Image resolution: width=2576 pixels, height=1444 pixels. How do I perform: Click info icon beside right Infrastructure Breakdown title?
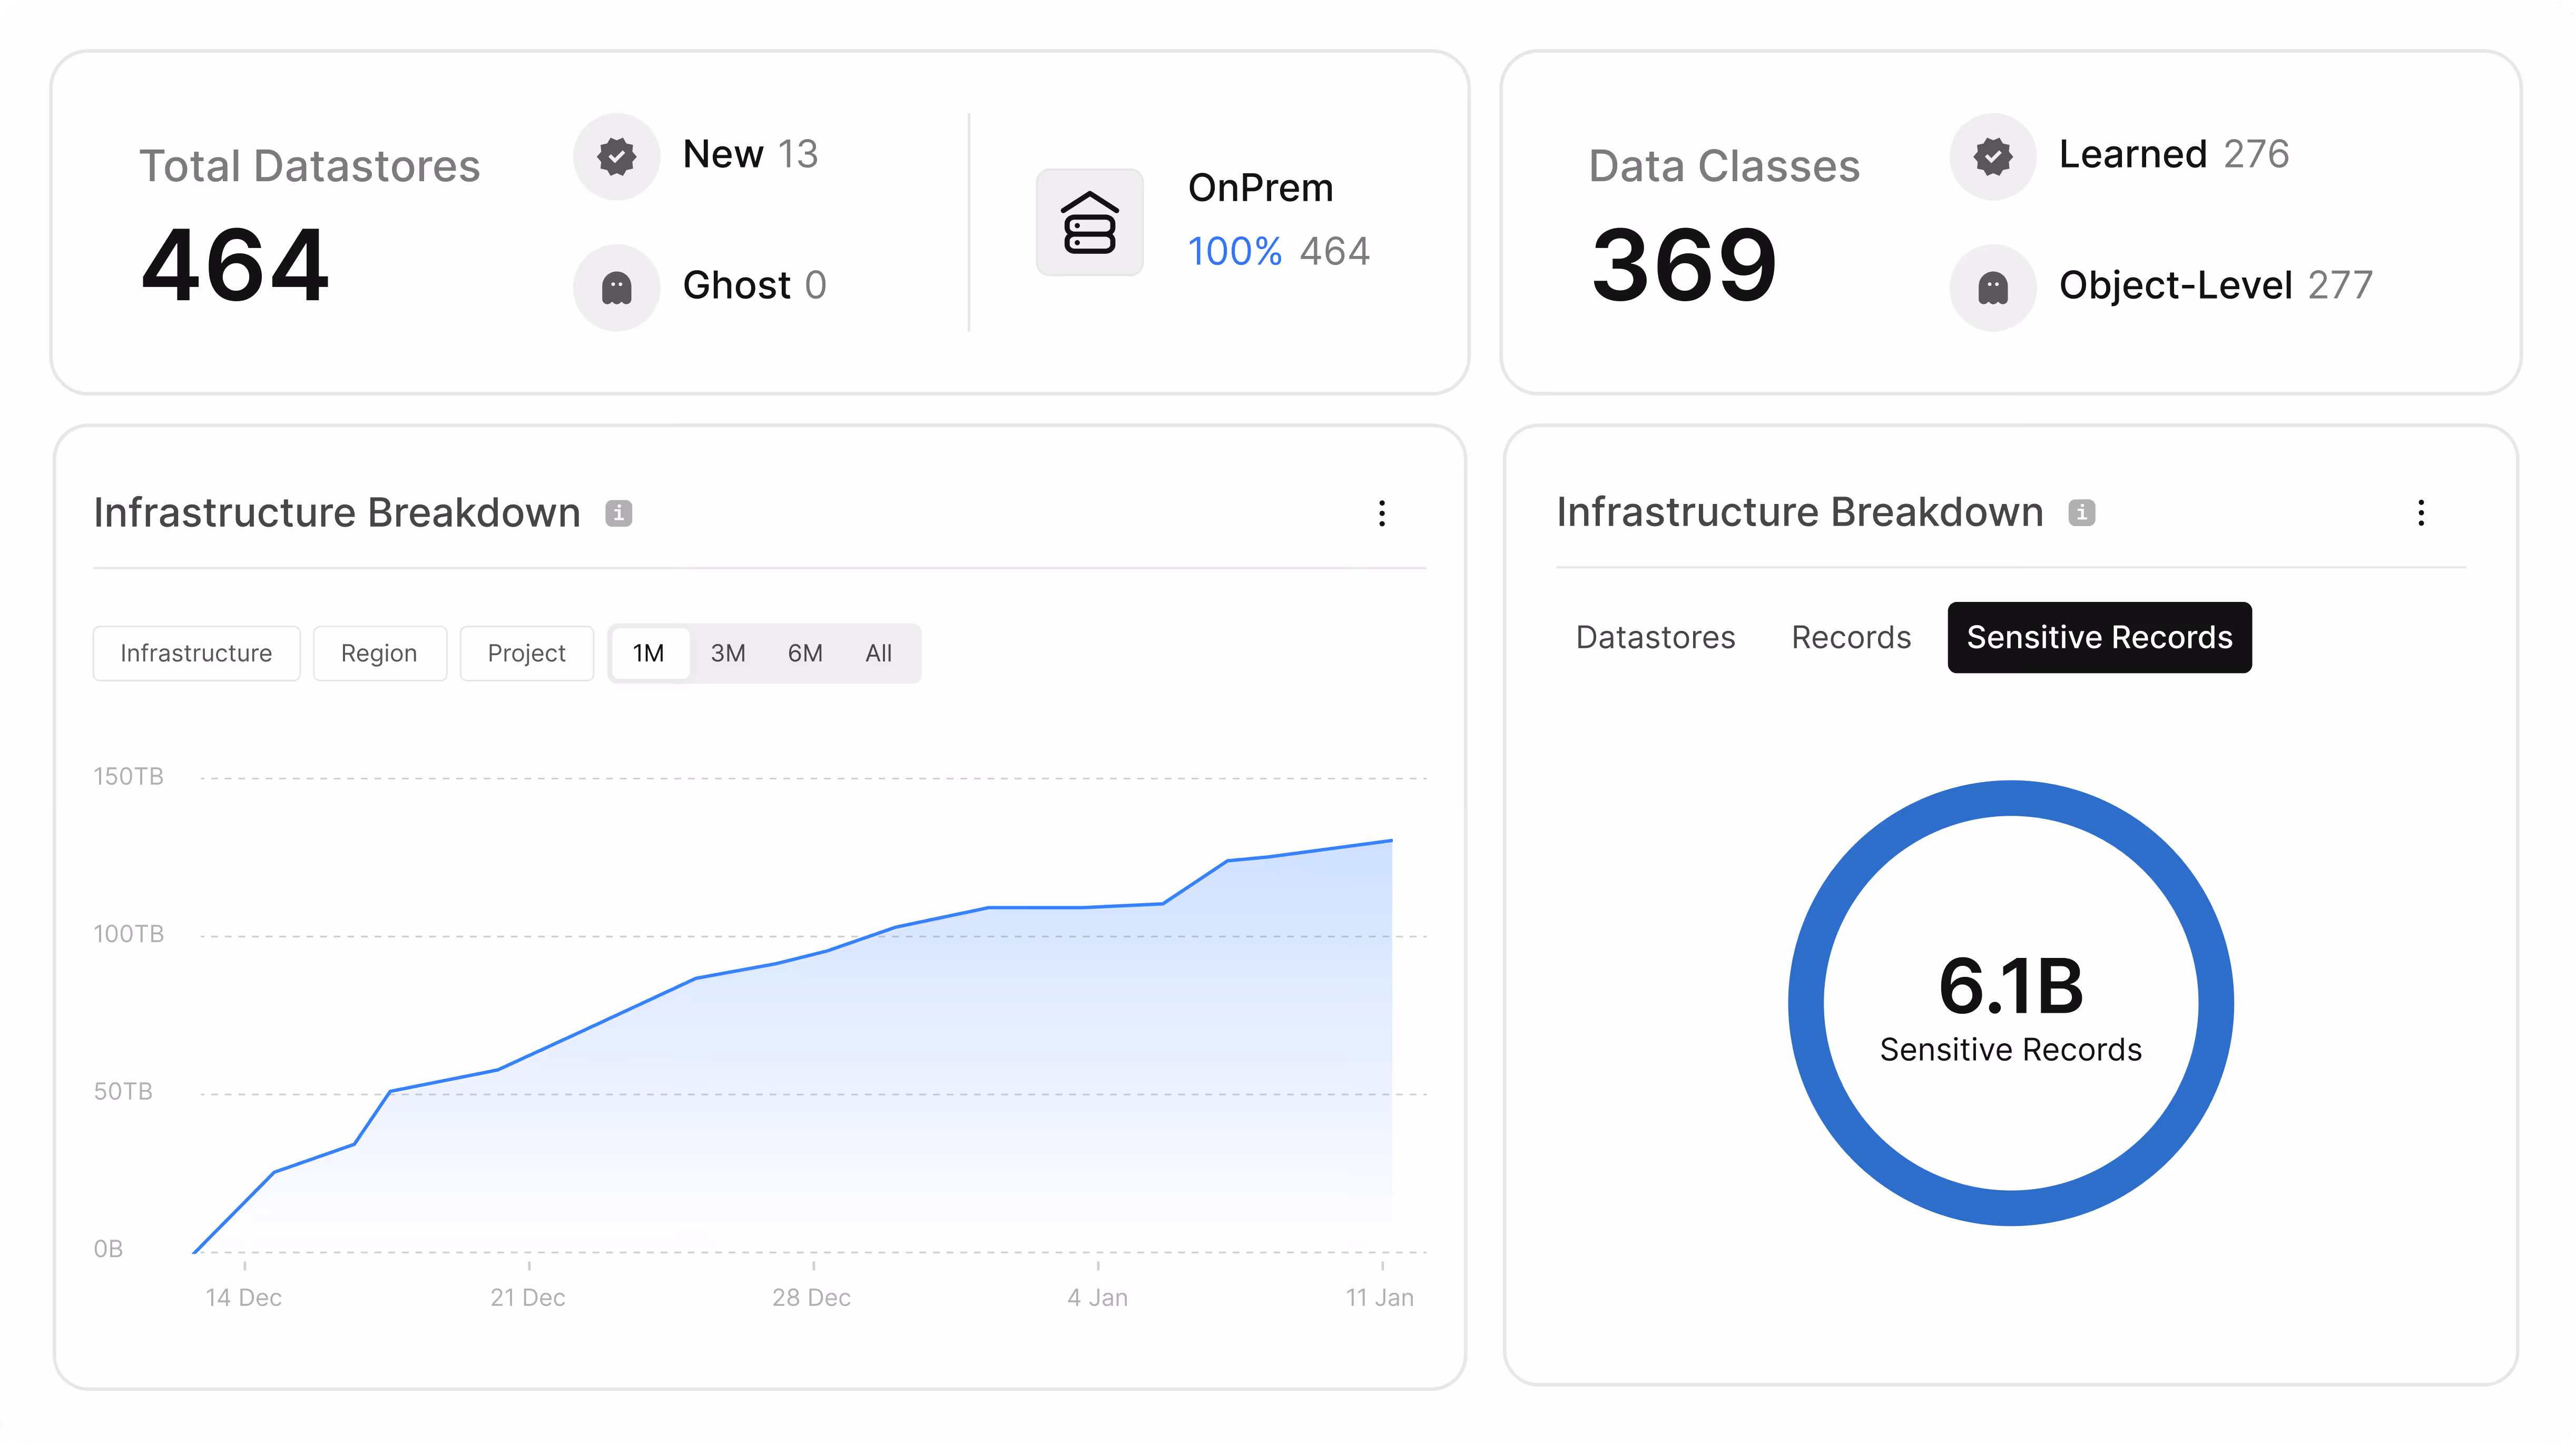point(2081,513)
